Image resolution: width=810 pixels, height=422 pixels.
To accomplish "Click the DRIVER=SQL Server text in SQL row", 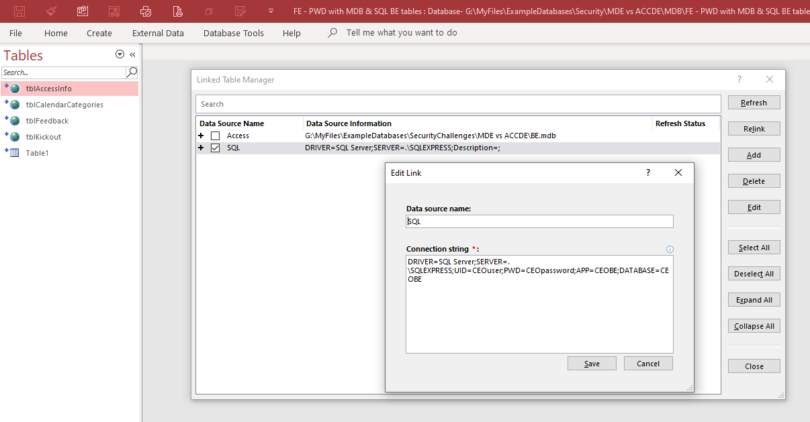I will 402,148.
